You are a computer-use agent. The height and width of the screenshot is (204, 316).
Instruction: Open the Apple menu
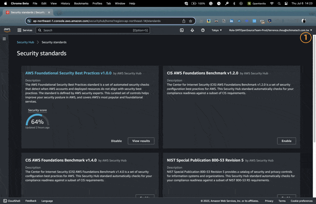5,3
